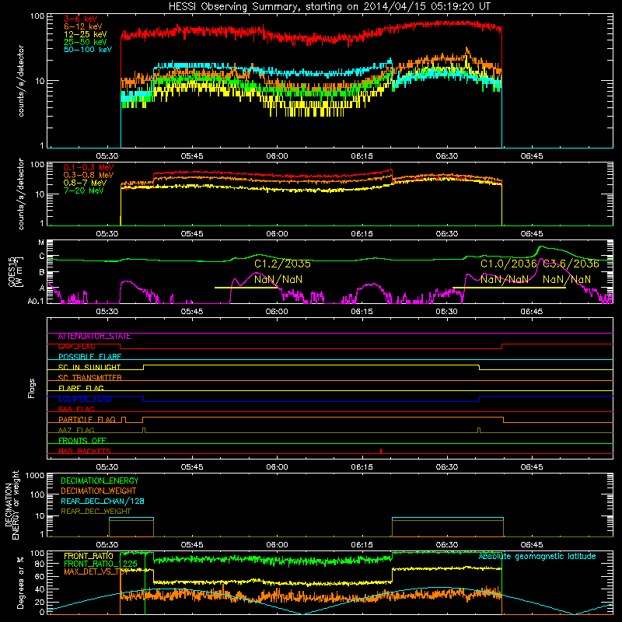Click the DECIMATION_WEIGHT legend label

[x=99, y=491]
